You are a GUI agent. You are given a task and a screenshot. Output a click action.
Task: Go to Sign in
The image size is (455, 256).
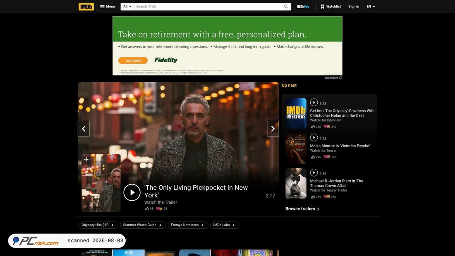pyautogui.click(x=354, y=6)
